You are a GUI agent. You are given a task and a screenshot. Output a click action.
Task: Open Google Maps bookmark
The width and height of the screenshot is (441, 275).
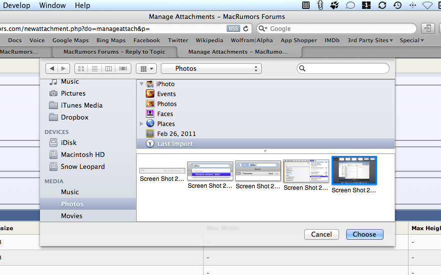(x=70, y=40)
